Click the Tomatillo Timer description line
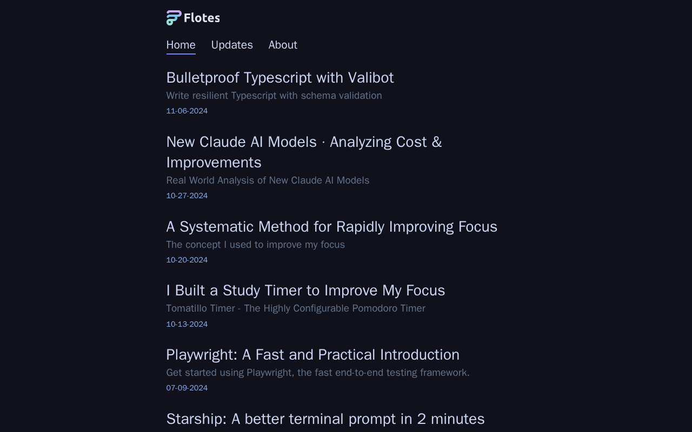692x432 pixels. [295, 308]
